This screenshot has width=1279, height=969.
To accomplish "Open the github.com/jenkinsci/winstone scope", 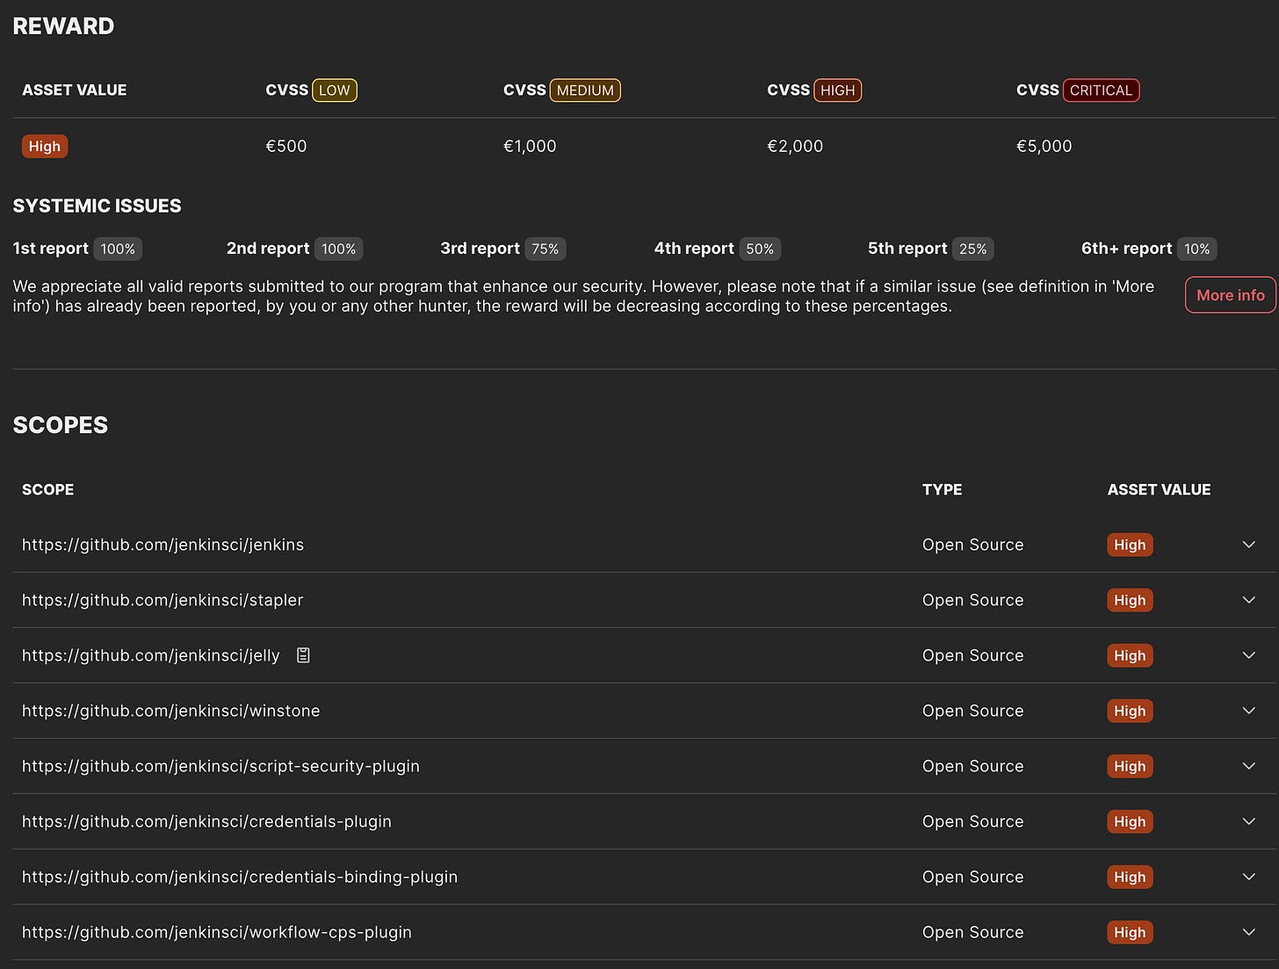I will tap(170, 711).
